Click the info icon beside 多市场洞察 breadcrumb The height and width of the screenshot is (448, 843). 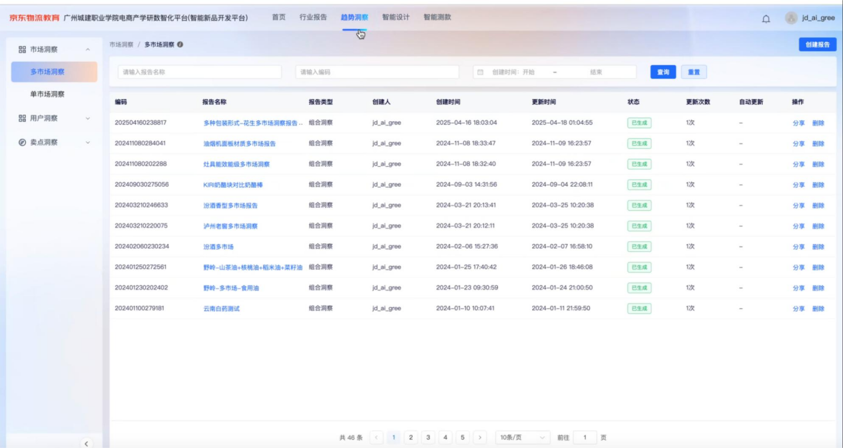(x=180, y=45)
